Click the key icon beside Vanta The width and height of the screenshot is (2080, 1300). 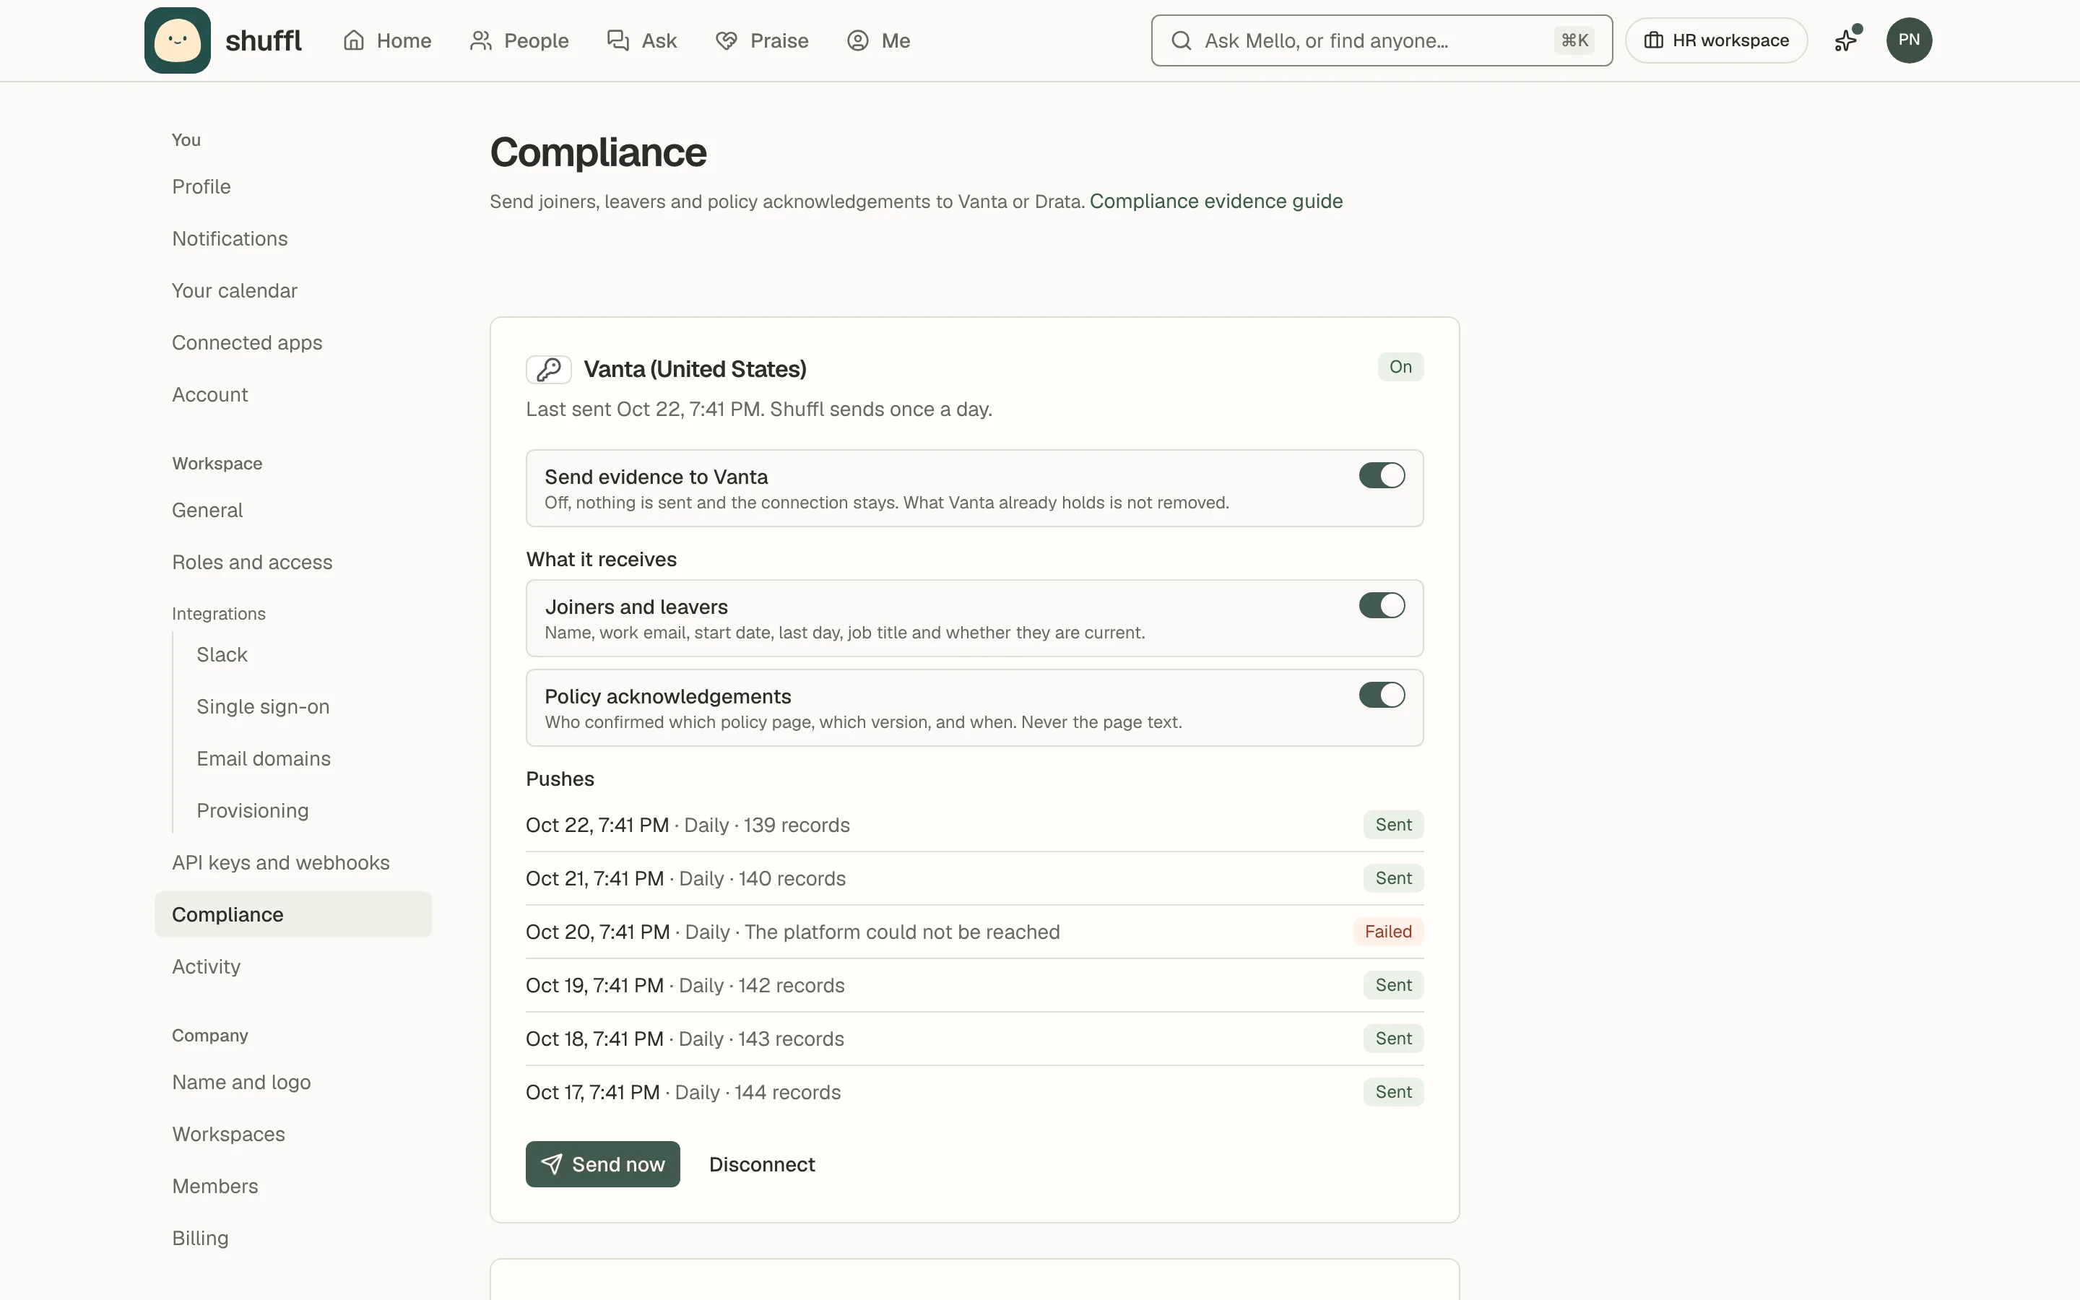pos(548,370)
